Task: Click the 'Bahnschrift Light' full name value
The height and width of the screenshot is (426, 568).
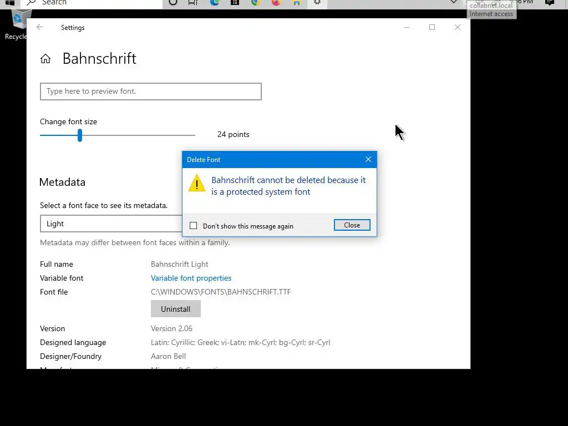Action: (179, 264)
